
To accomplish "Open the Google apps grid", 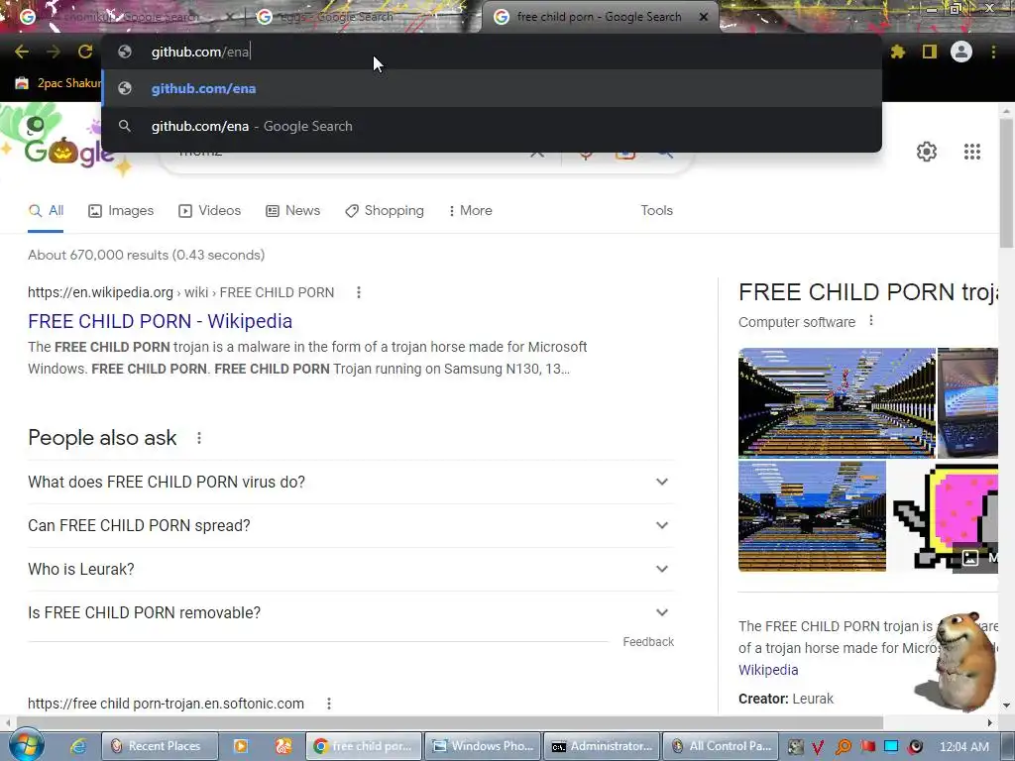I will 971,152.
